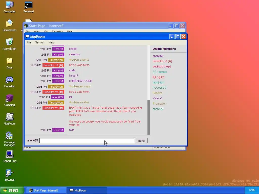Click the 'I NEED BOT CODE' message

(x=80, y=81)
